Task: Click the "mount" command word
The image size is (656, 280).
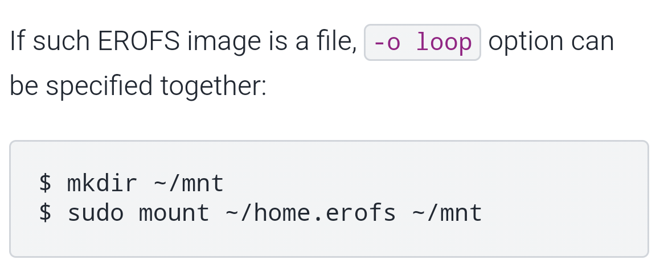Action: [x=174, y=213]
